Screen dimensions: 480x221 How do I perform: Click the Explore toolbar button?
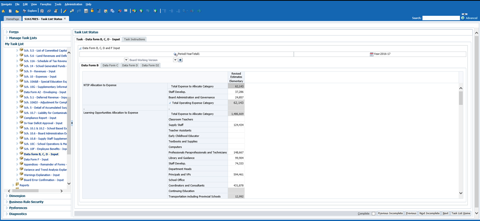(x=30, y=11)
